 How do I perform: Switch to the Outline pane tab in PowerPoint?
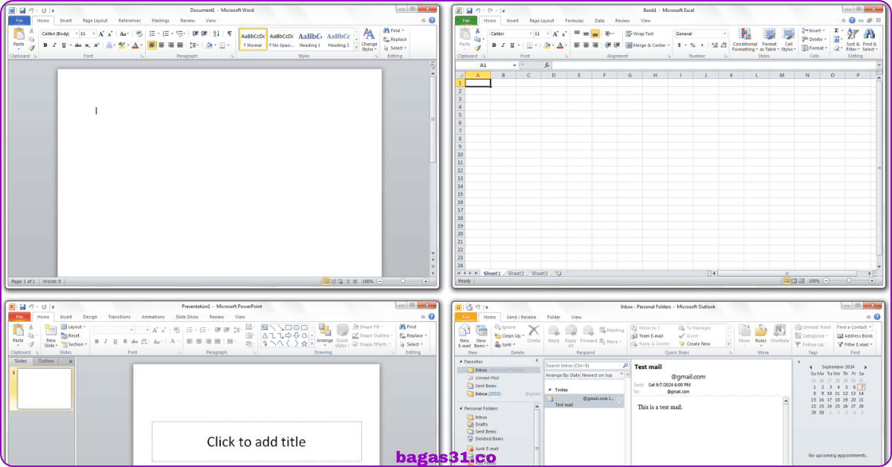coord(46,361)
